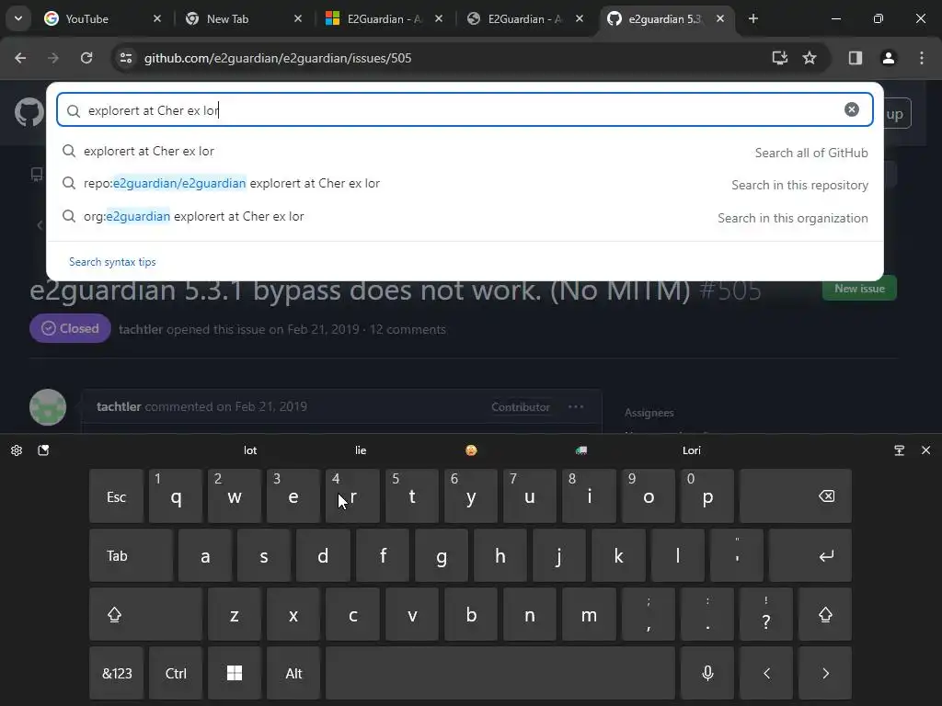The height and width of the screenshot is (706, 942).
Task: Undock the touch keyboard
Action: 900,450
